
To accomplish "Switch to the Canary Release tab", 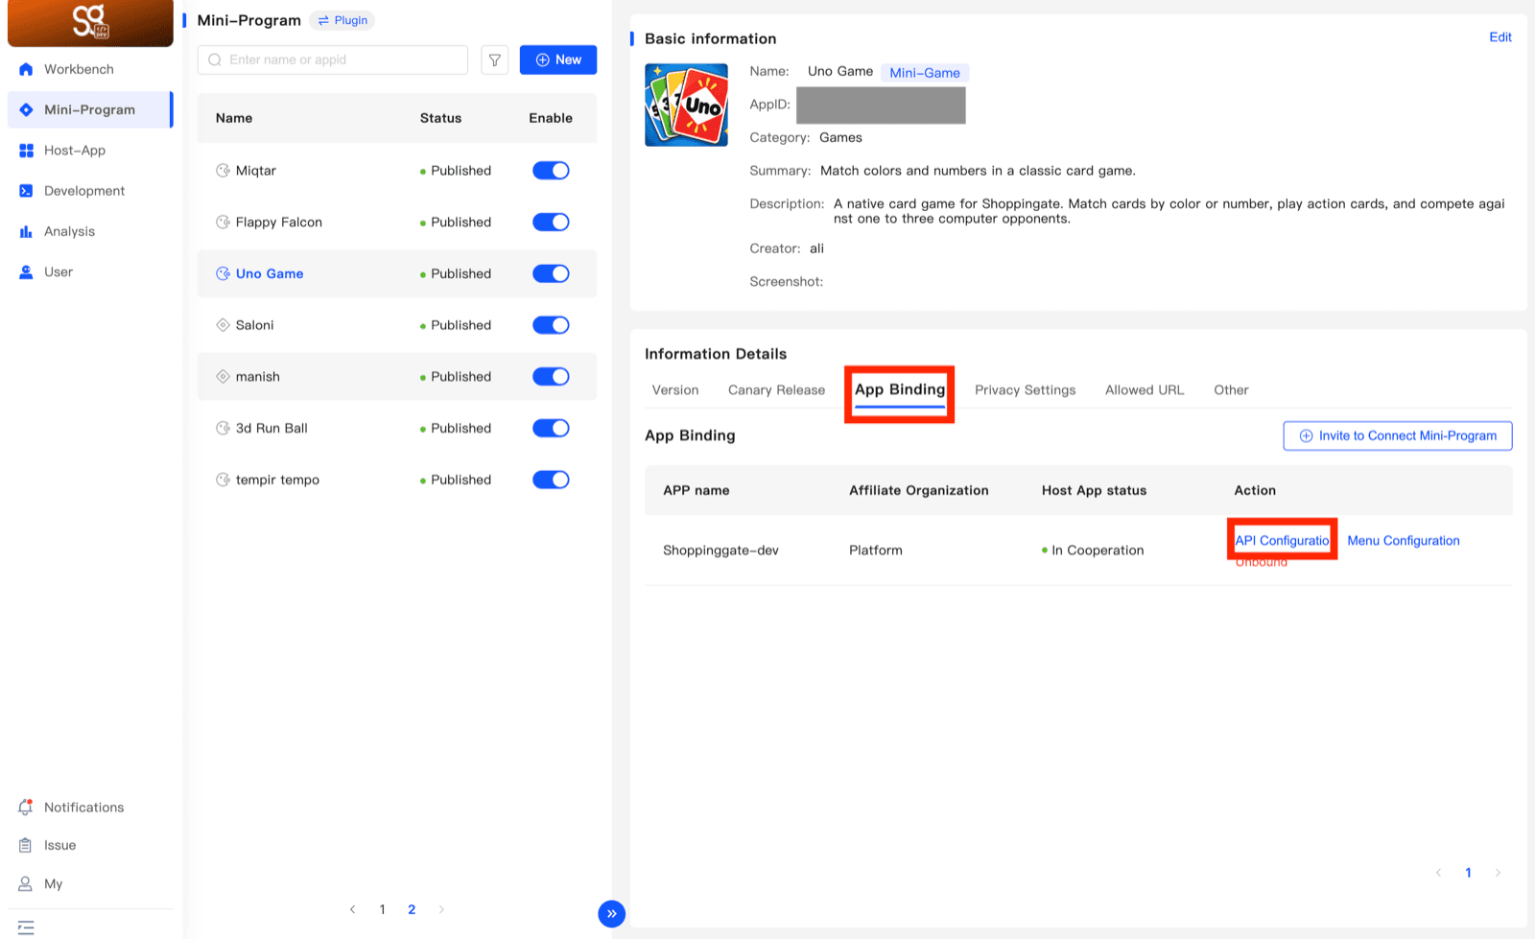I will click(776, 390).
